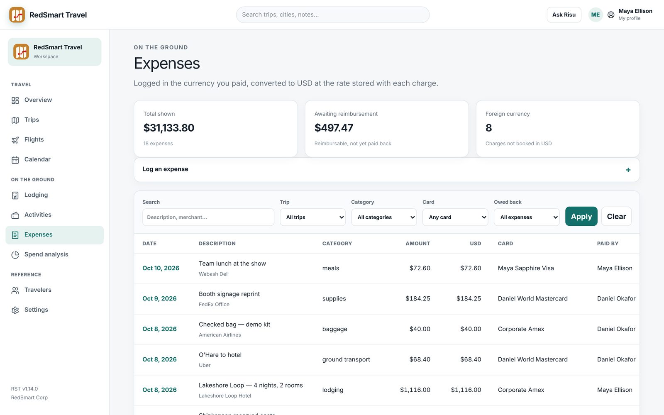
Task: Click Lakeshore Loop lodging expense description
Action: pos(251,385)
